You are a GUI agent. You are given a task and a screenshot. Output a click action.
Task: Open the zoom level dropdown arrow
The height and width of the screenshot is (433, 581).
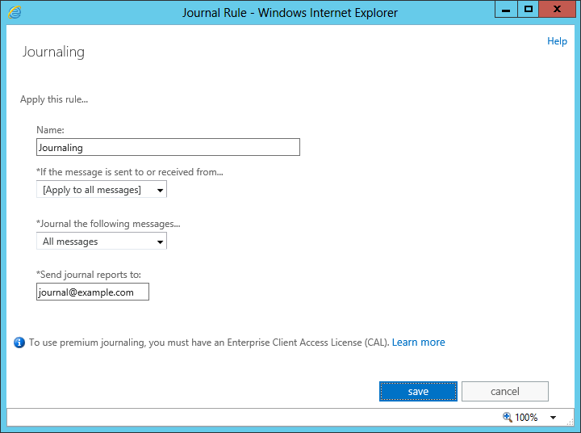coord(553,418)
